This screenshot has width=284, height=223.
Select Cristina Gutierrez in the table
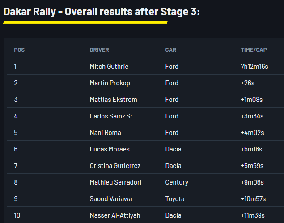click(115, 166)
